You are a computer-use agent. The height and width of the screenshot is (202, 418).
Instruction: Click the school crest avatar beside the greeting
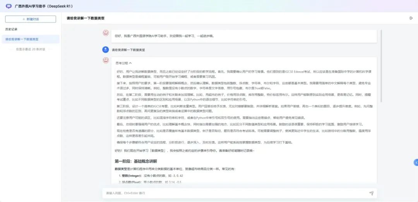pyautogui.click(x=105, y=33)
